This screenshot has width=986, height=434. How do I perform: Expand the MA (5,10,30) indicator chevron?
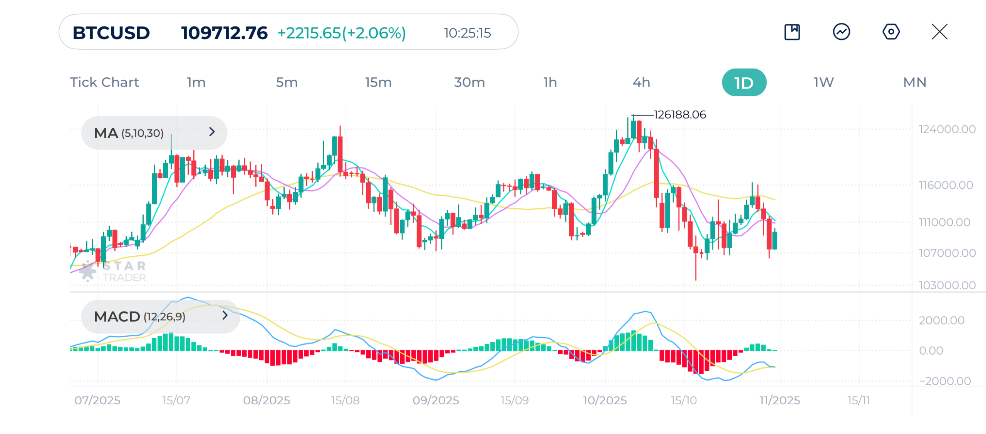(x=212, y=132)
